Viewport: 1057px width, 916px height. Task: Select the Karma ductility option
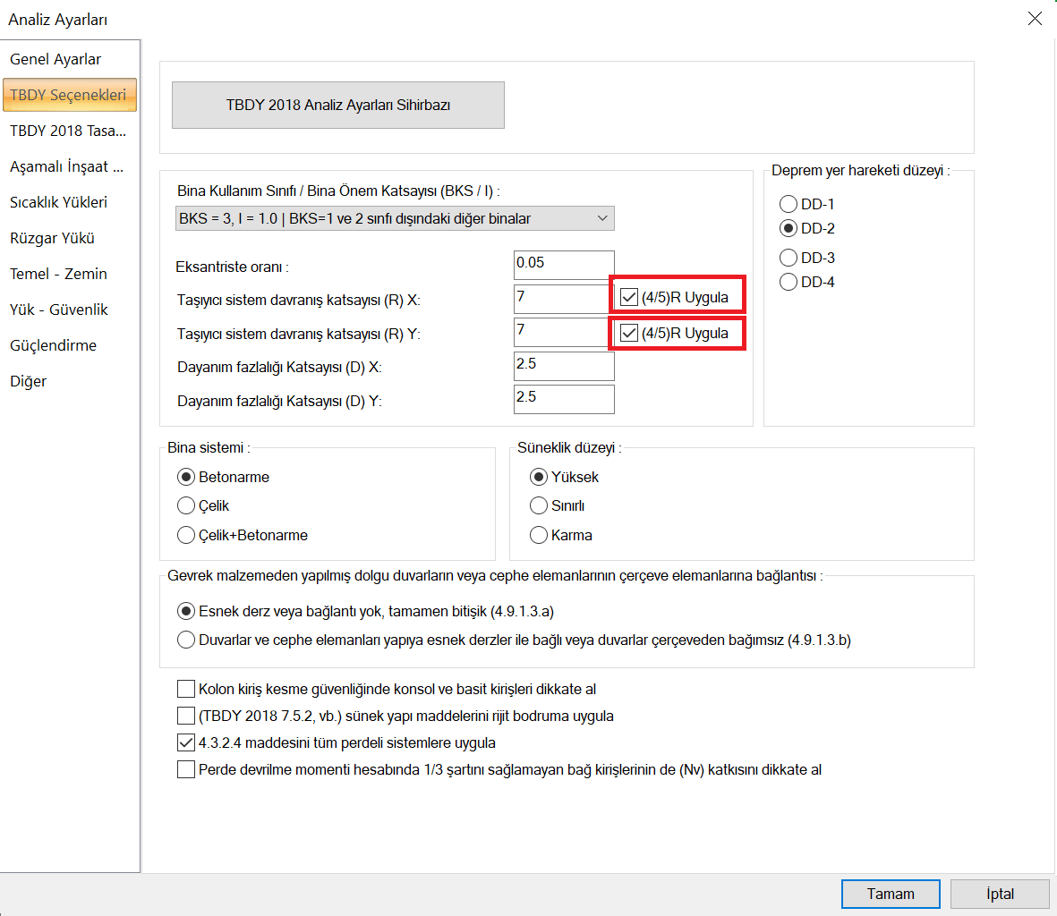tap(539, 535)
